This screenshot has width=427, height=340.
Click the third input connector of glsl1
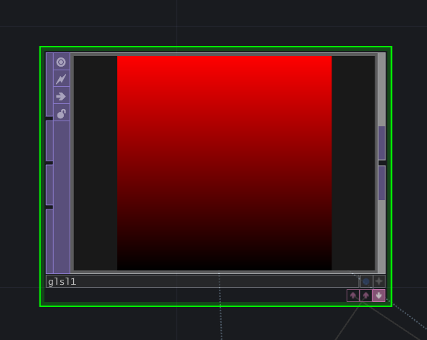coord(50,185)
